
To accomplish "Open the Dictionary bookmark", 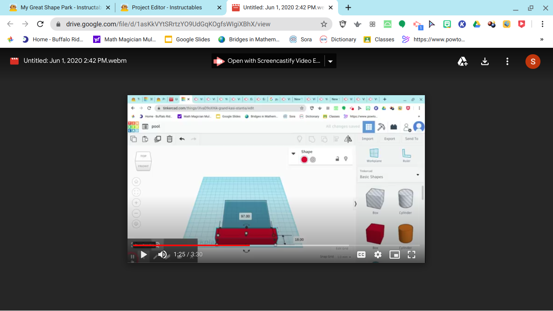I will point(338,39).
